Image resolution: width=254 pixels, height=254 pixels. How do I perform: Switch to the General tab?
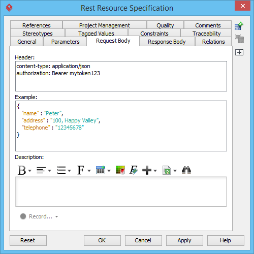pyautogui.click(x=27, y=42)
